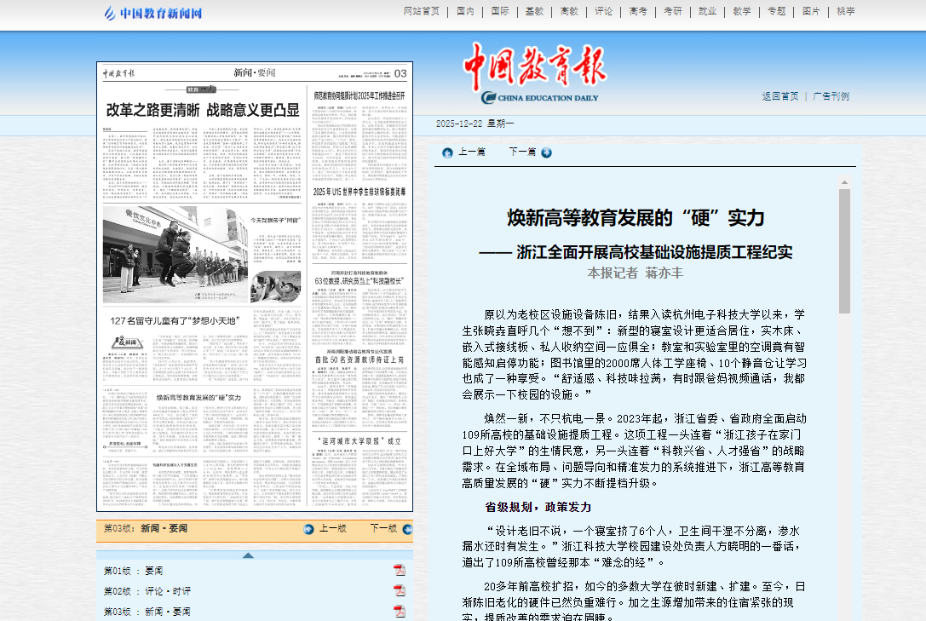Click the previous page (上一版) arrow icon
The width and height of the screenshot is (926, 621).
308,529
